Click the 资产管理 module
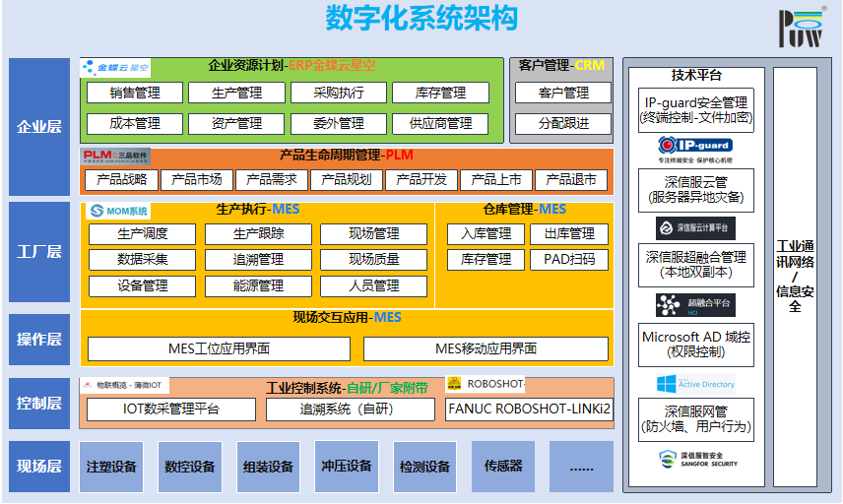This screenshot has height=504, width=843. [x=237, y=124]
